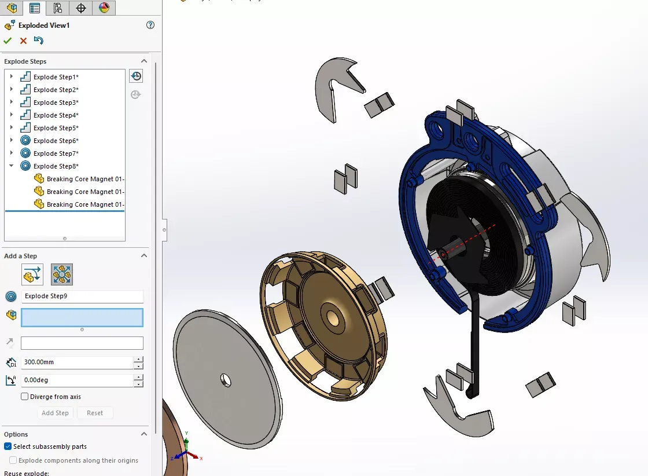Confirm the exploded view with the green checkmark
Image resolution: width=648 pixels, height=476 pixels.
tap(8, 41)
